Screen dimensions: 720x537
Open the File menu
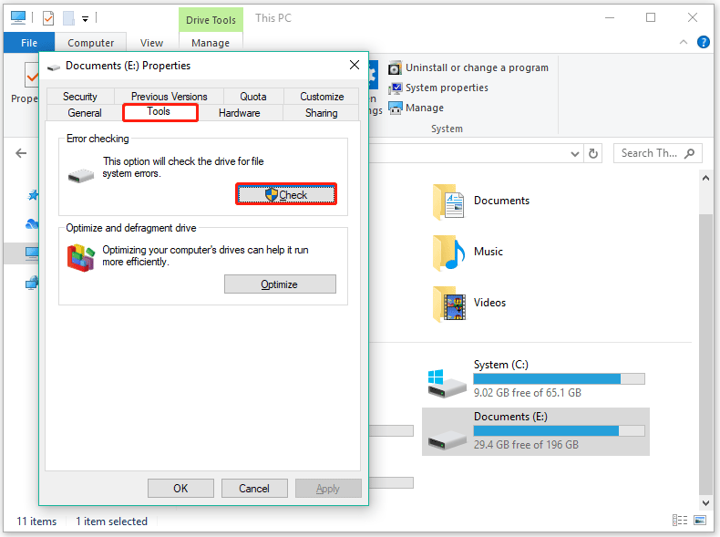click(x=29, y=43)
